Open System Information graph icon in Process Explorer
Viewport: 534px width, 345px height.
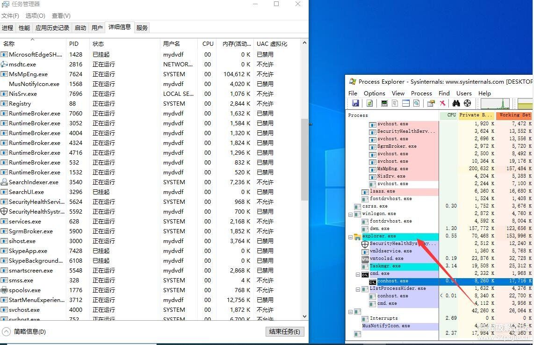pos(384,103)
